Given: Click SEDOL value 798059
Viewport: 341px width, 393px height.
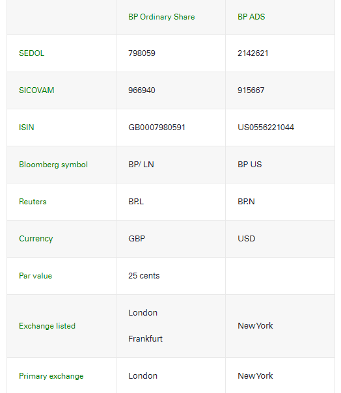Looking at the screenshot, I should (142, 53).
